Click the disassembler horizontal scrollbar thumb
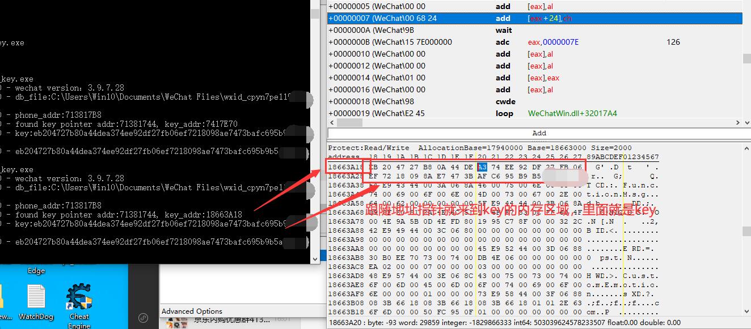This screenshot has width=751, height=329. coord(348,122)
